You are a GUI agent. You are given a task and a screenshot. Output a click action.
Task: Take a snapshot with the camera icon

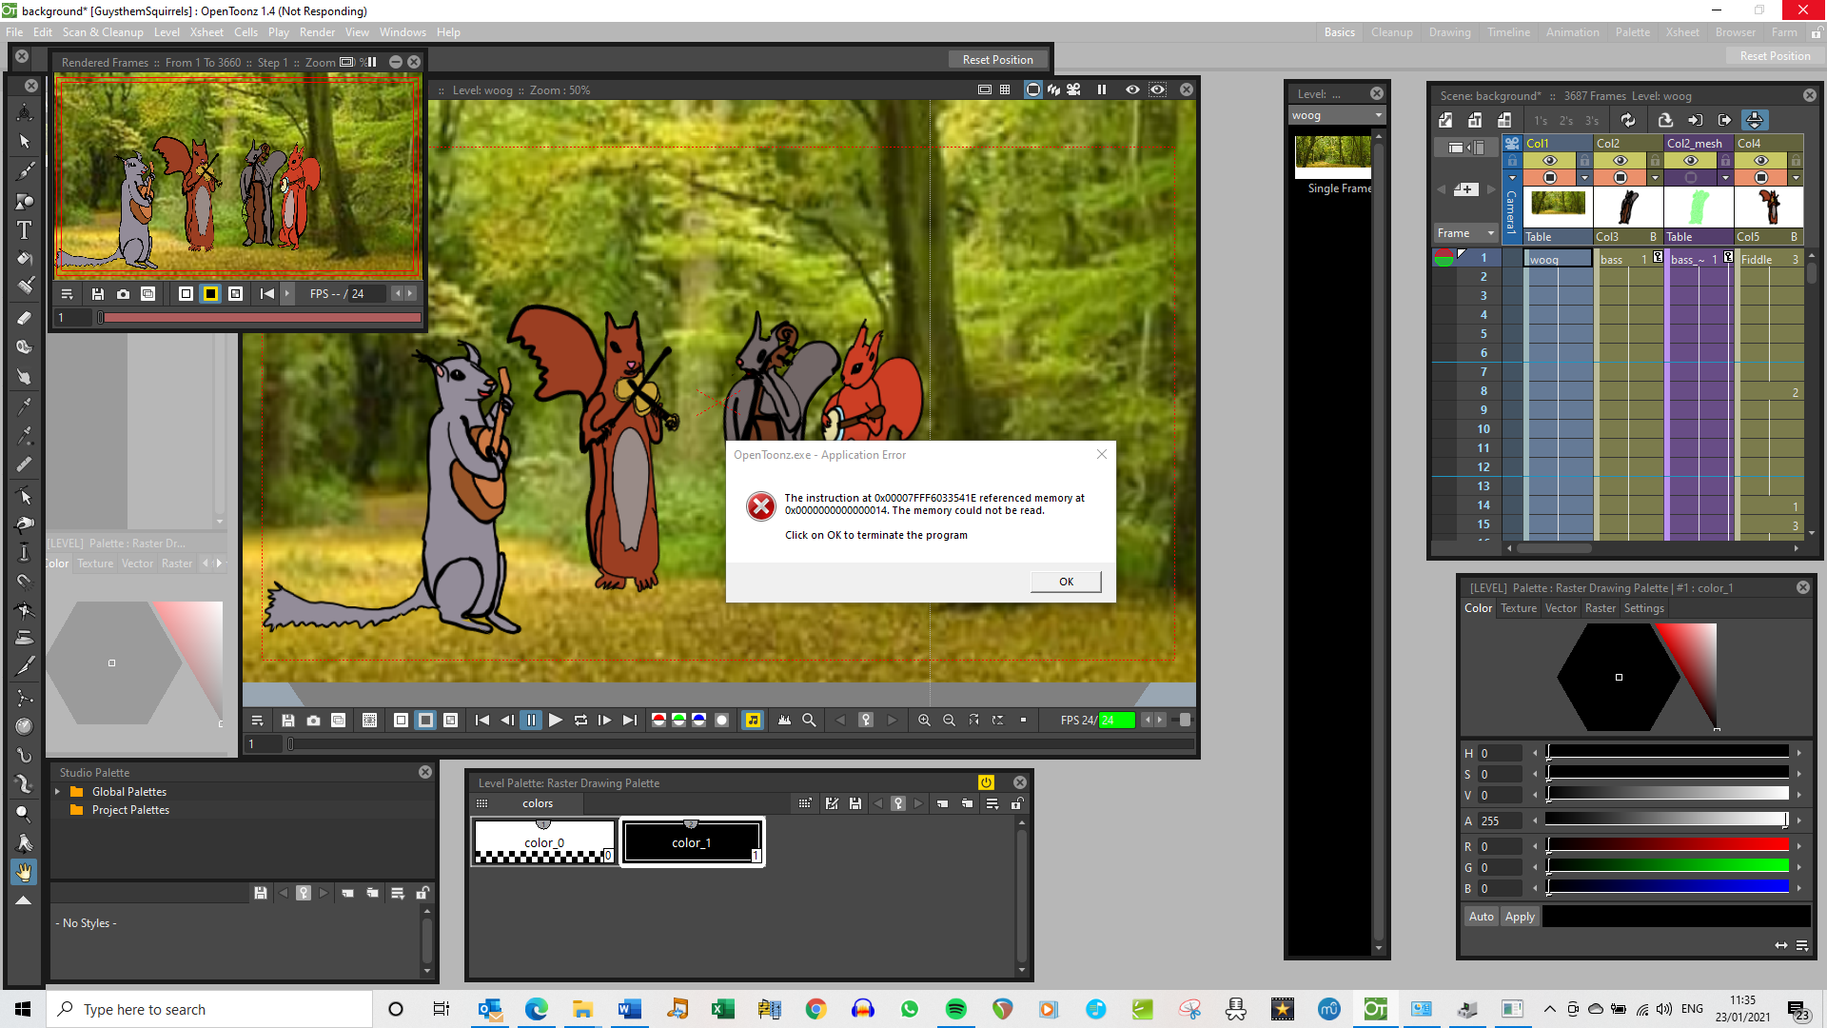tap(313, 721)
